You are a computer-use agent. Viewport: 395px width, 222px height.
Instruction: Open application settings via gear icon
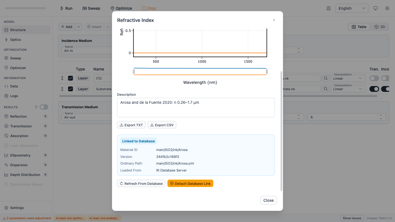(387, 8)
